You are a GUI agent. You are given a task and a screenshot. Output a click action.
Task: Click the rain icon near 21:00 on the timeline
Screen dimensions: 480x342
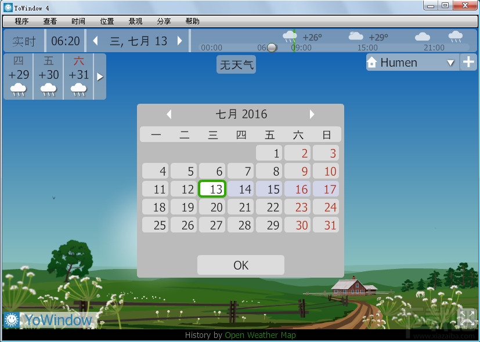[455, 35]
